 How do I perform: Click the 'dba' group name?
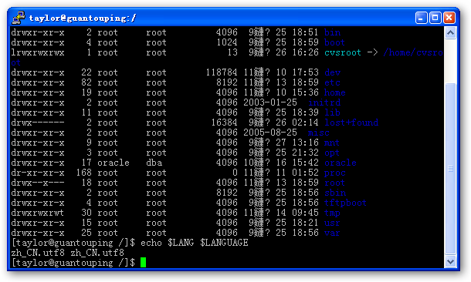click(x=154, y=163)
